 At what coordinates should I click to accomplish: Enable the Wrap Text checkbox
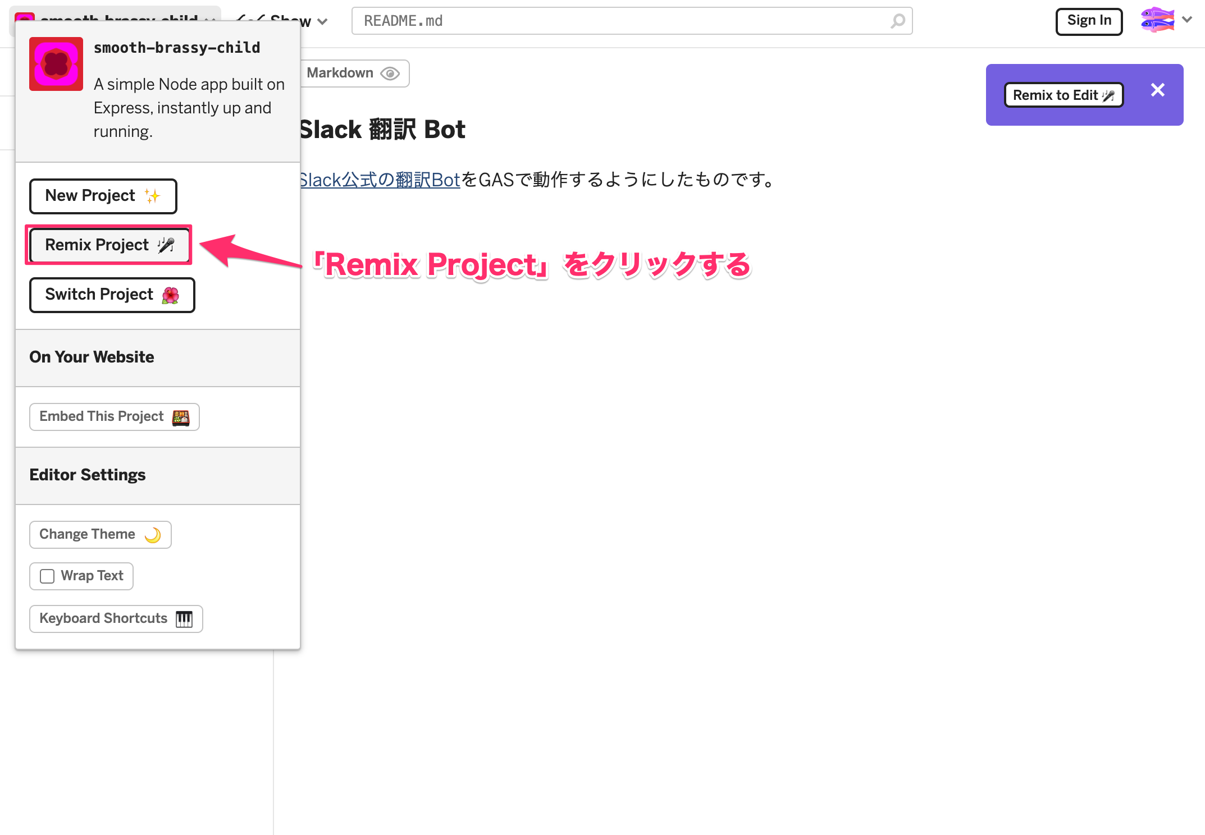tap(47, 576)
